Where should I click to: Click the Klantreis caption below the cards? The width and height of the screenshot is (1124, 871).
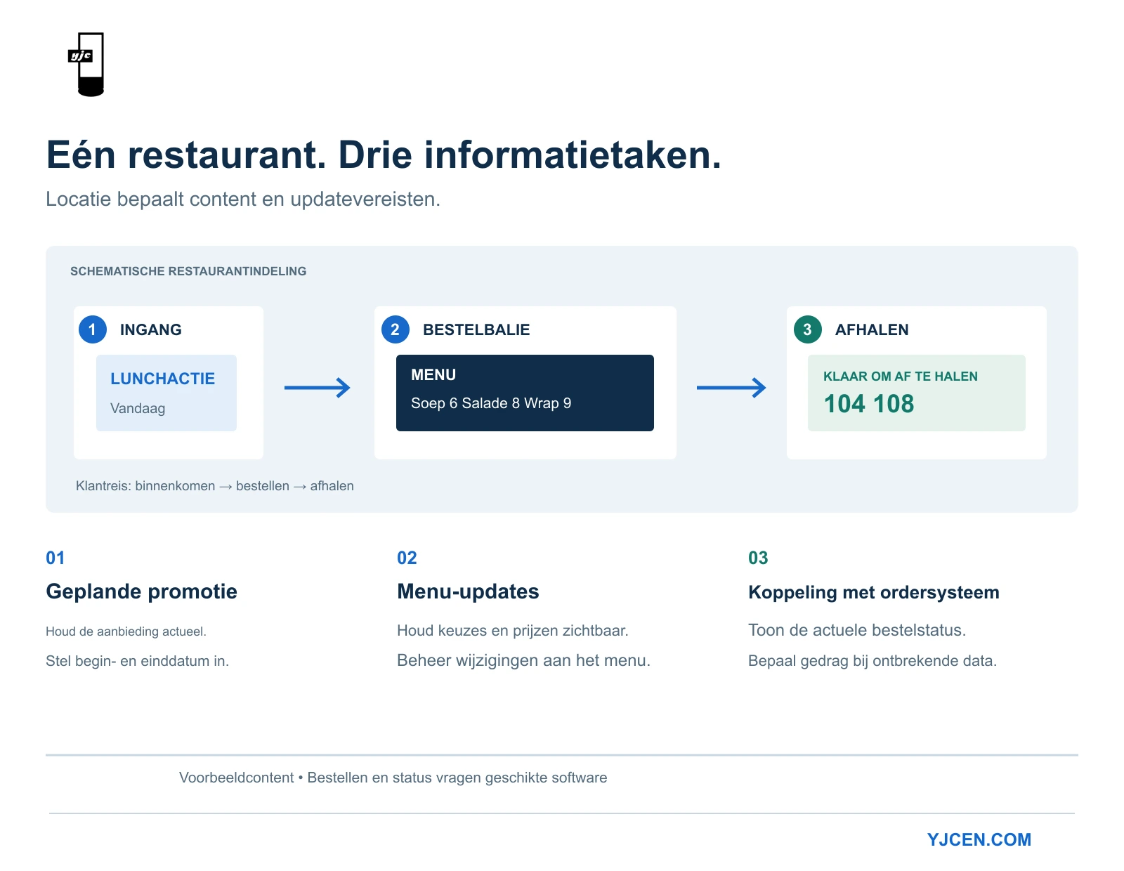215,485
